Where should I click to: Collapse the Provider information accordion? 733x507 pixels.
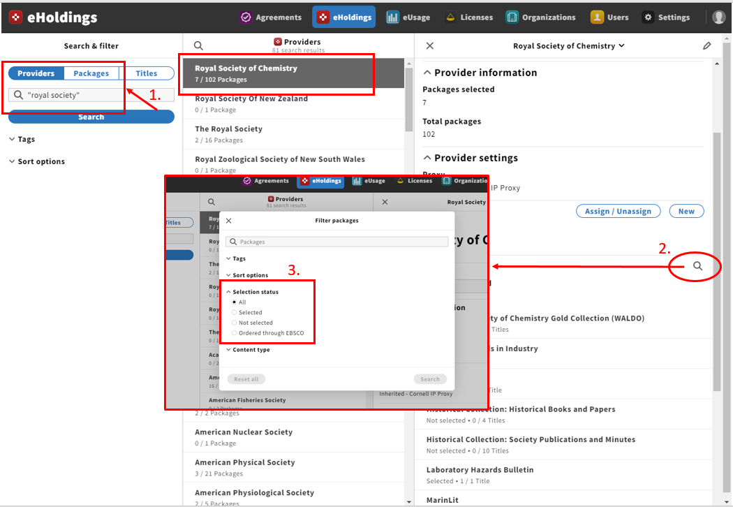pyautogui.click(x=480, y=73)
